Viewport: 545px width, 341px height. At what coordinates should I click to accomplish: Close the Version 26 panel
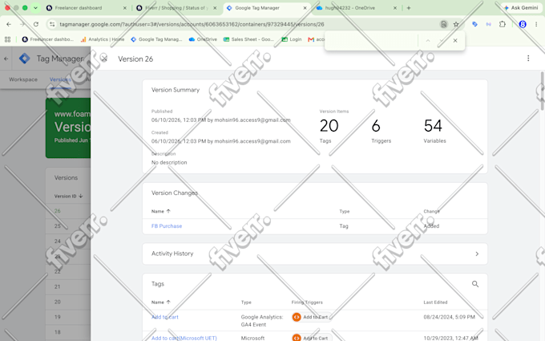[104, 59]
